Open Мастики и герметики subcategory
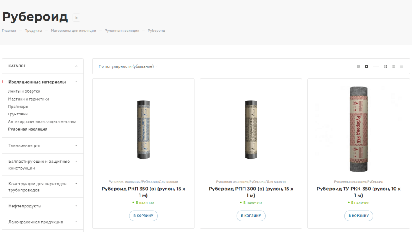Viewport: 412px width, 232px height. tap(29, 99)
